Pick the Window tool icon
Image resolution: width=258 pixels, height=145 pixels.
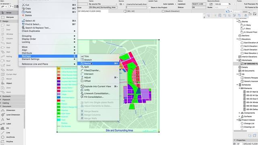(x=3, y=34)
